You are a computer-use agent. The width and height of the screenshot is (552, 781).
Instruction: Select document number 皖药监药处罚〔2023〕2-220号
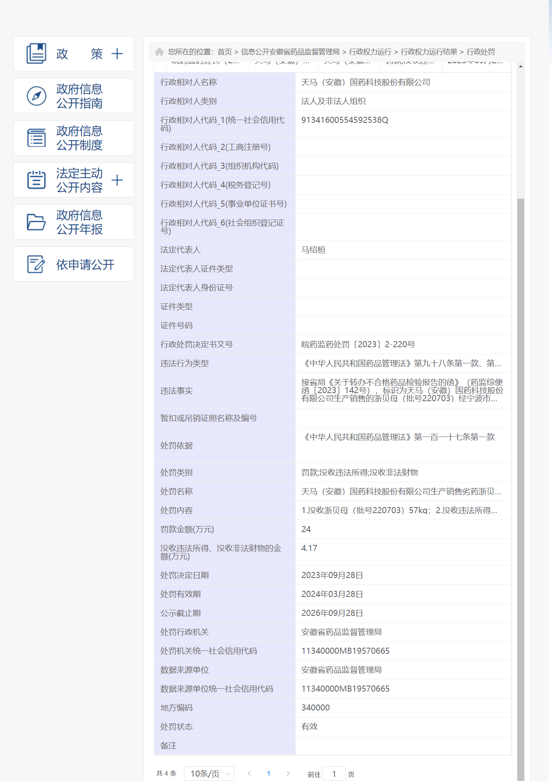pyautogui.click(x=358, y=344)
